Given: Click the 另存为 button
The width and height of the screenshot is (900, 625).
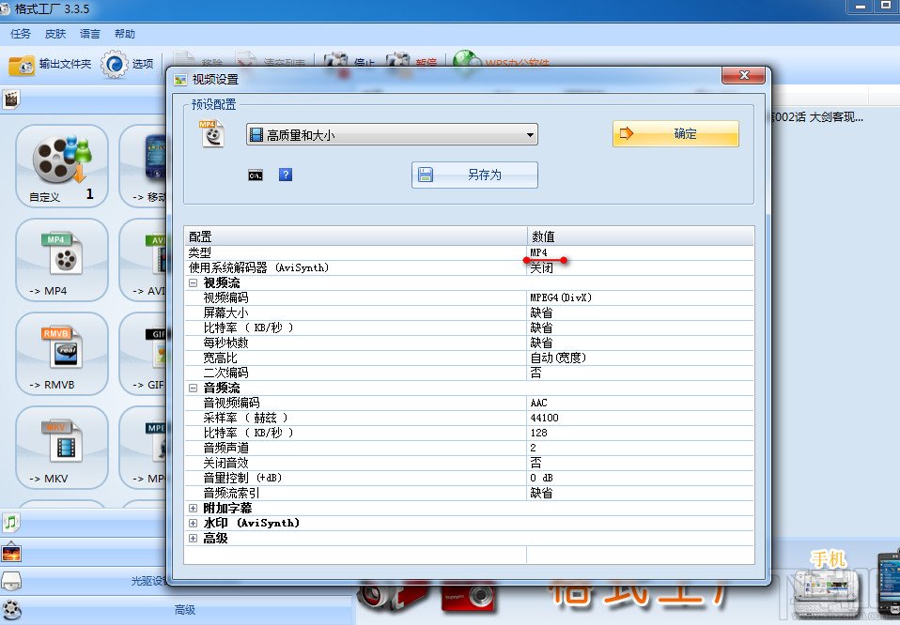Looking at the screenshot, I should pos(474,175).
